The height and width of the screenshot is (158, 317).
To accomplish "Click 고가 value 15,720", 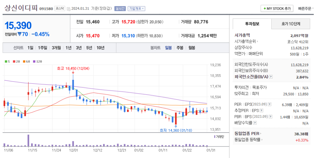I will (x=128, y=22).
